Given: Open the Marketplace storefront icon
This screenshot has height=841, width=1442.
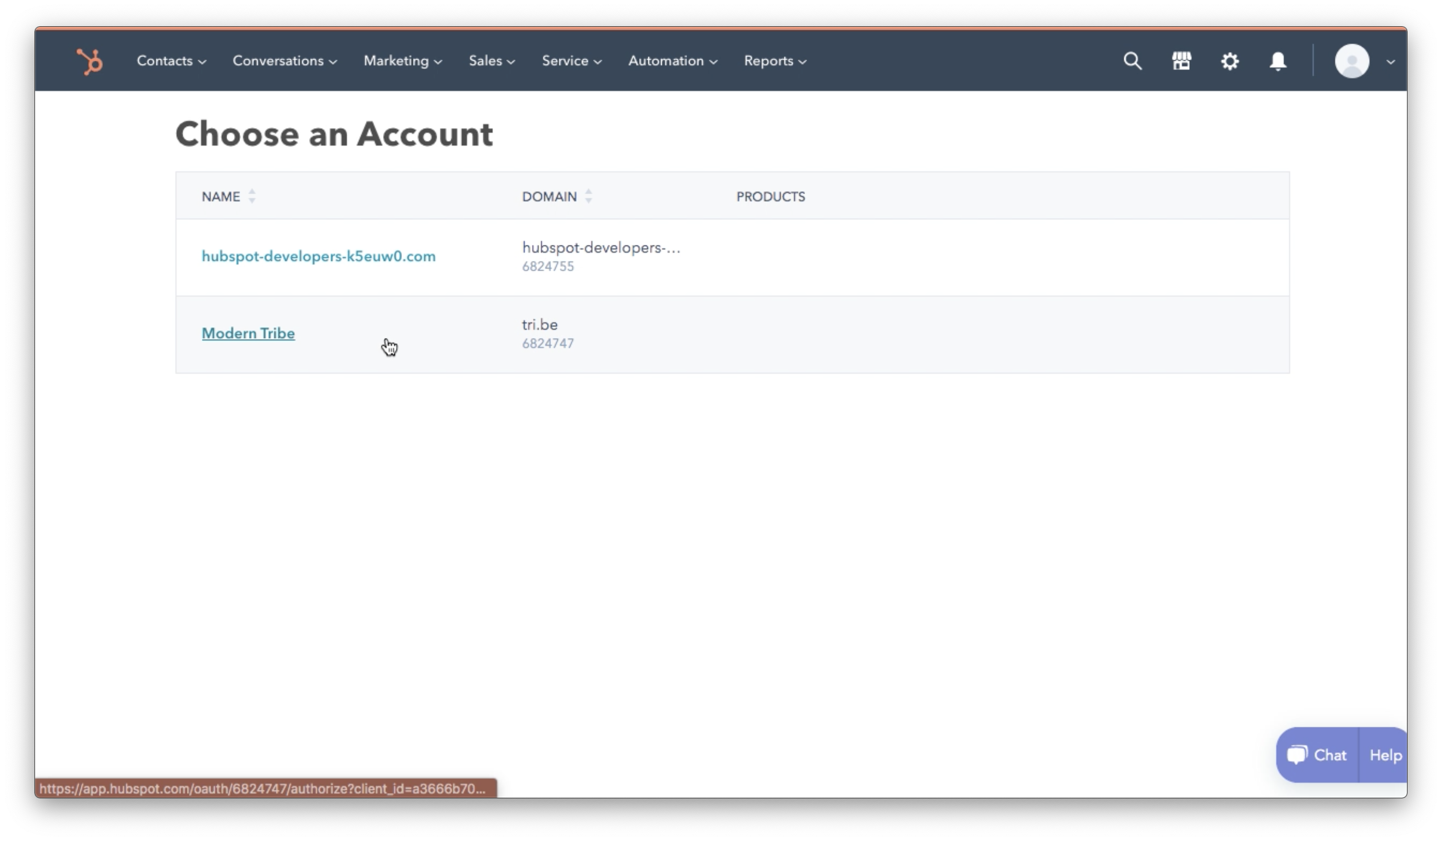Looking at the screenshot, I should [1181, 61].
